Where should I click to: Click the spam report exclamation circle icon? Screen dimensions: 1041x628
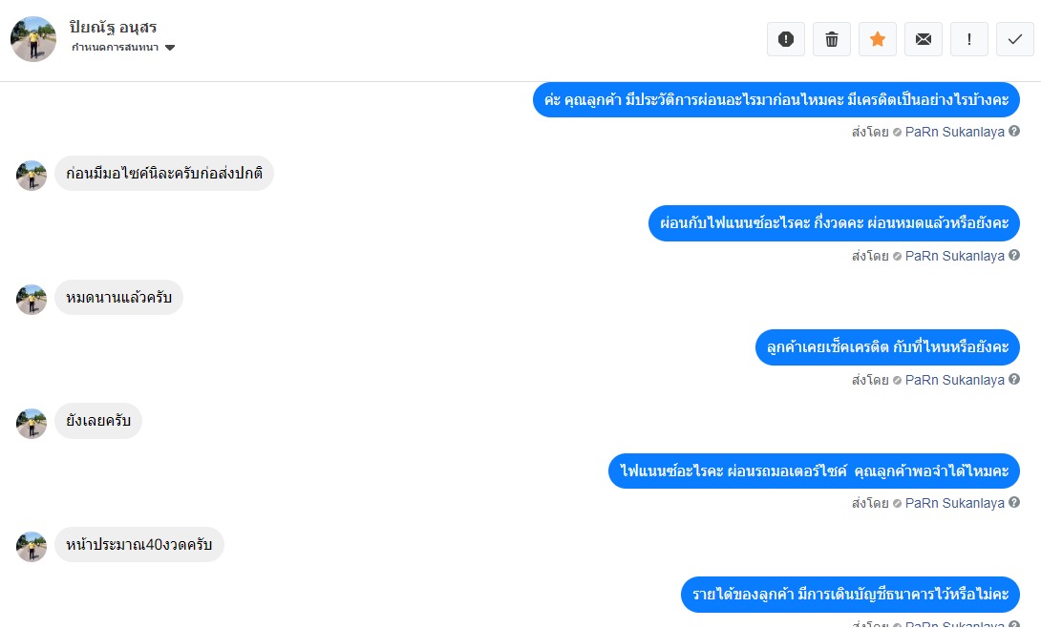pos(786,39)
